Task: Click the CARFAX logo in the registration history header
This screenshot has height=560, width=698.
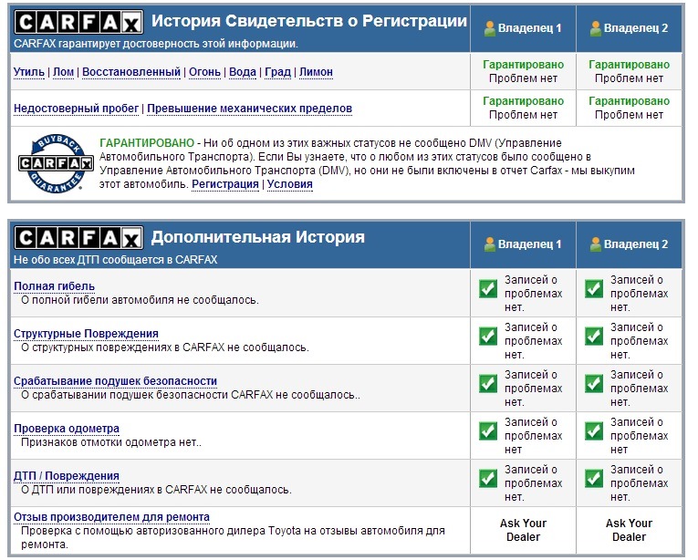Action: pyautogui.click(x=78, y=22)
